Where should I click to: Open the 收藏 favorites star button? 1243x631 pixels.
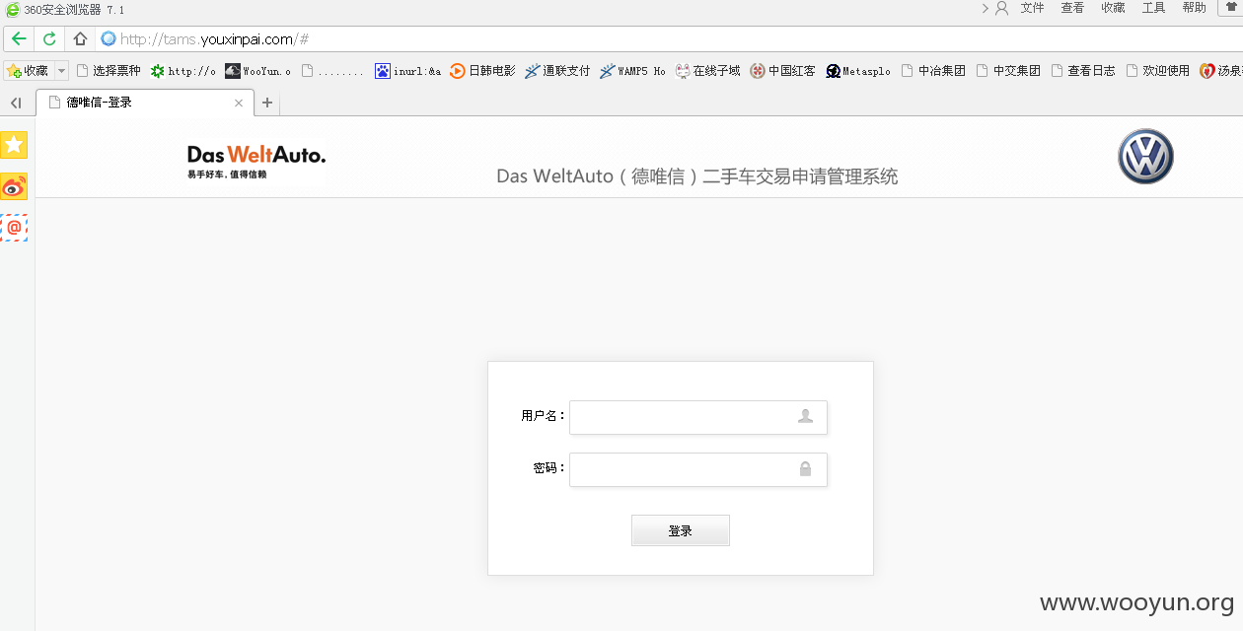tap(27, 71)
